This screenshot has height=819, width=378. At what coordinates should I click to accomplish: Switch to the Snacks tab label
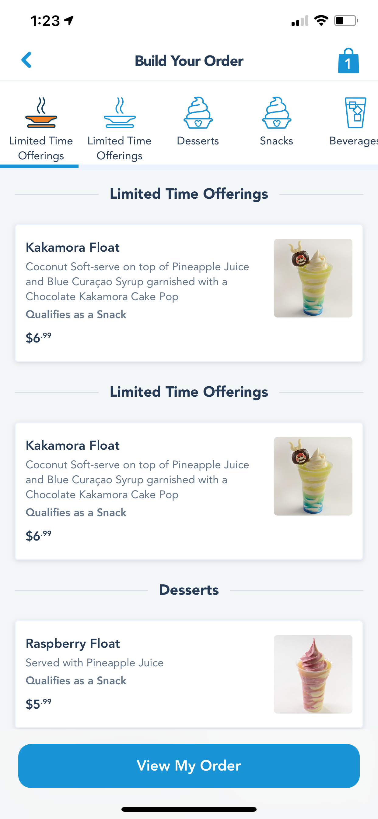[276, 141]
